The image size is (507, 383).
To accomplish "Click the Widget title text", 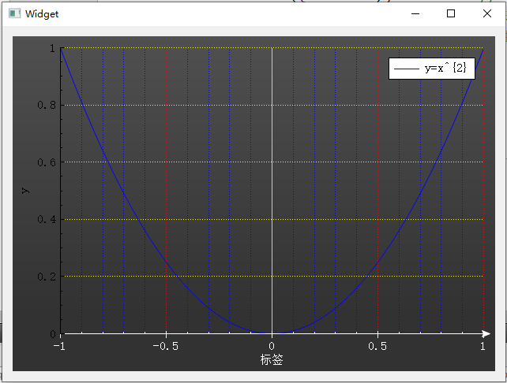I will point(42,14).
